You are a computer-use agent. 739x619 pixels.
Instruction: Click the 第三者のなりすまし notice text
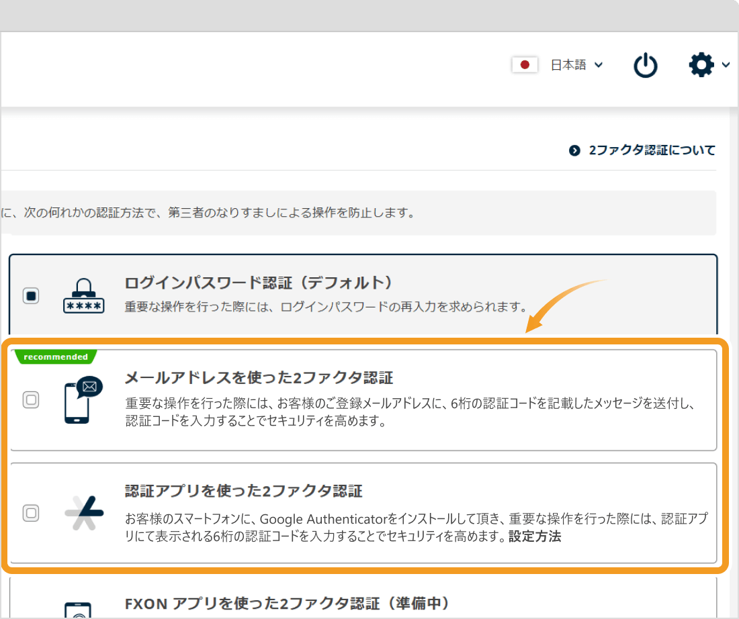tap(208, 213)
